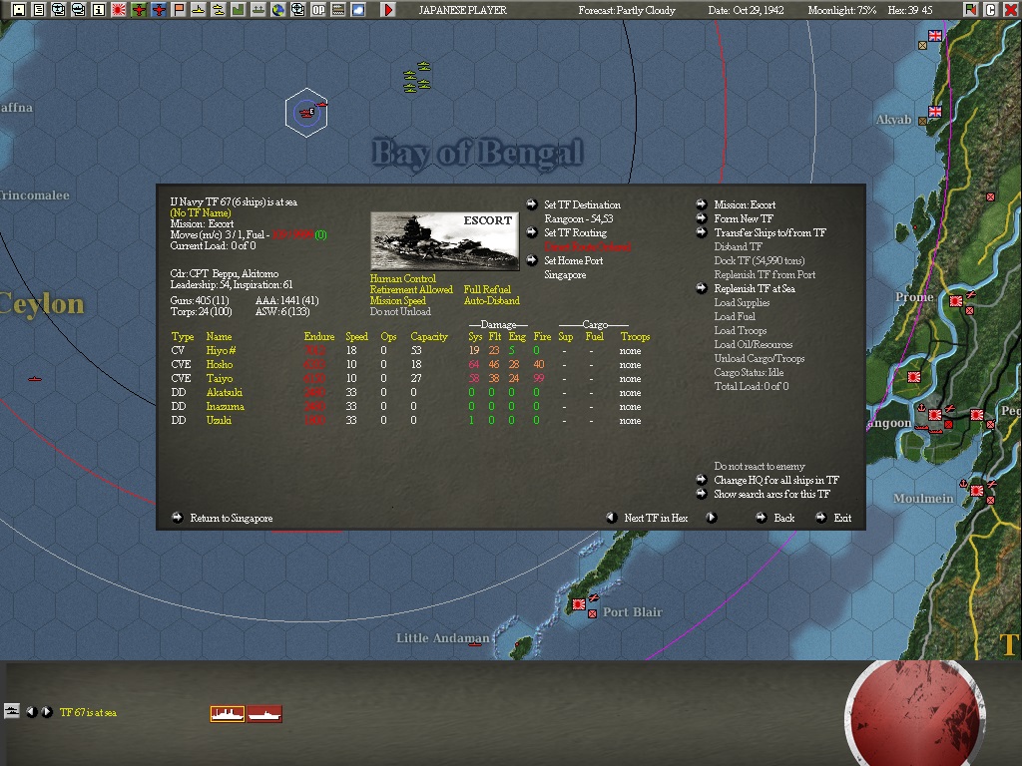The height and width of the screenshot is (766, 1022).
Task: Cycle forward with Next TF in Hex arrow
Action: [x=711, y=518]
